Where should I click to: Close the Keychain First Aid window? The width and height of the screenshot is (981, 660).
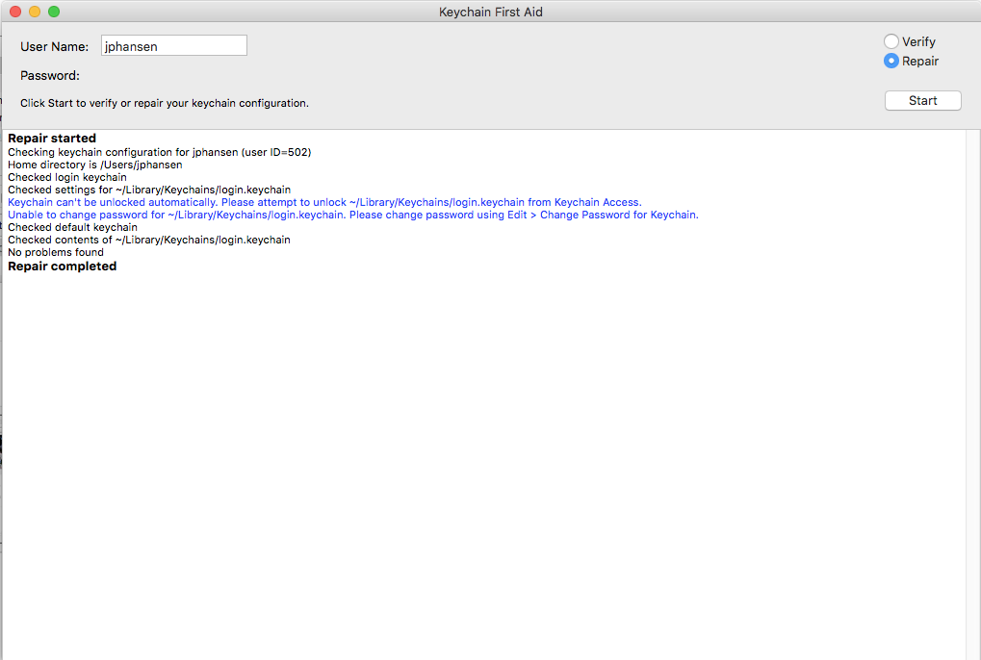pos(15,12)
